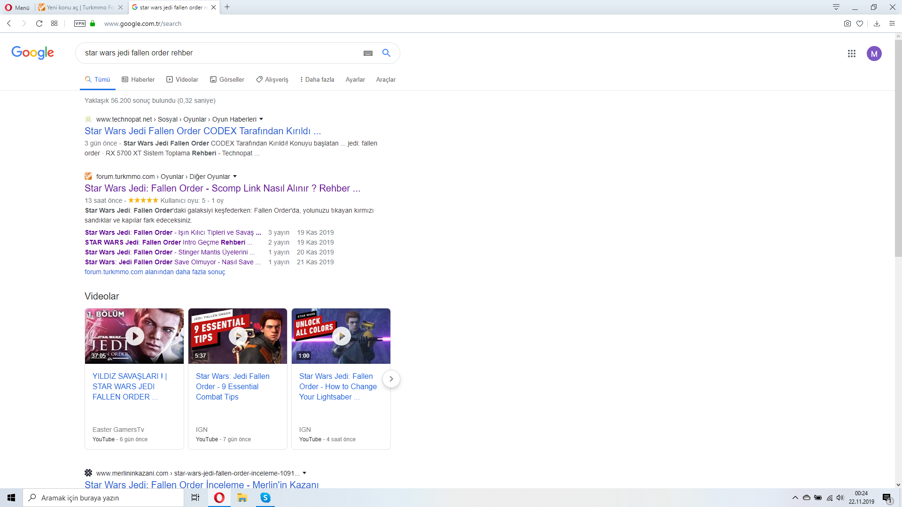902x507 pixels.
Task: Click the Opera taskbar icon
Action: pos(219,498)
